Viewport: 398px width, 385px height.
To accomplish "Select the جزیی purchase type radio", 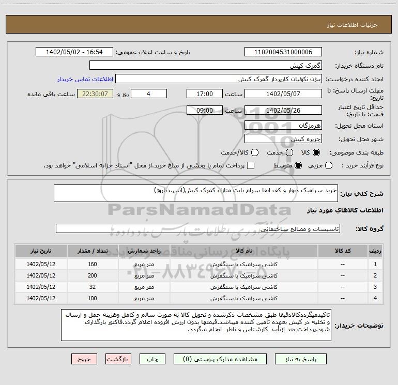I will pyautogui.click(x=328, y=165).
